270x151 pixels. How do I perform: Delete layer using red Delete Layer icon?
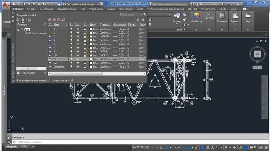click(x=59, y=20)
